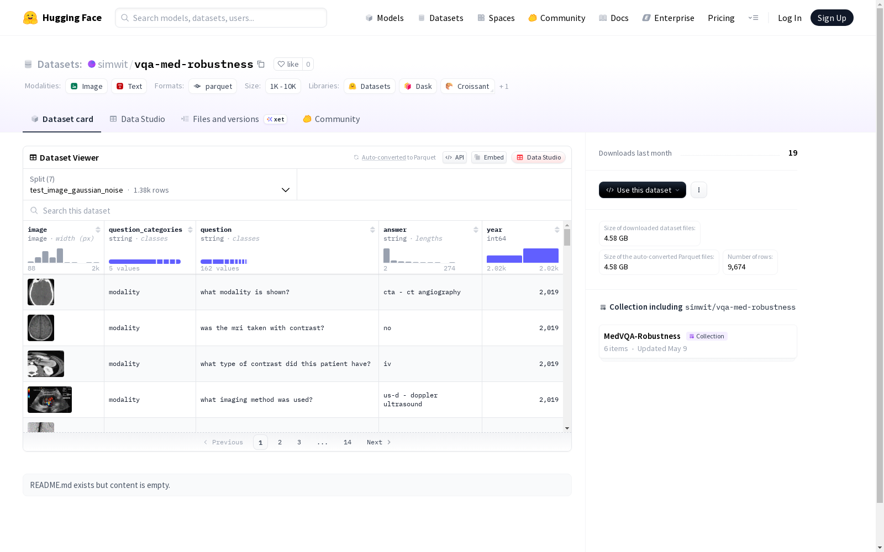Follow the Auto-converted link
Screen dimensions: 884x552
coord(384,157)
